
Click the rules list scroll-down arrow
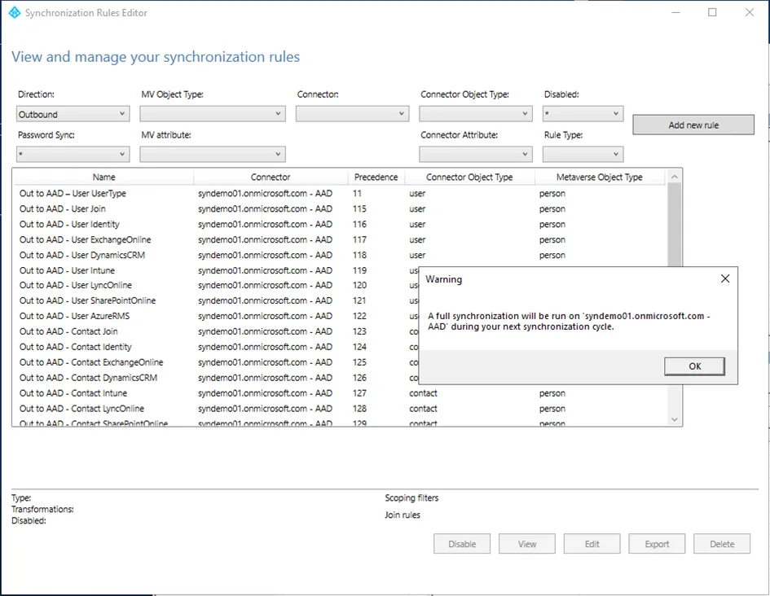click(x=674, y=419)
